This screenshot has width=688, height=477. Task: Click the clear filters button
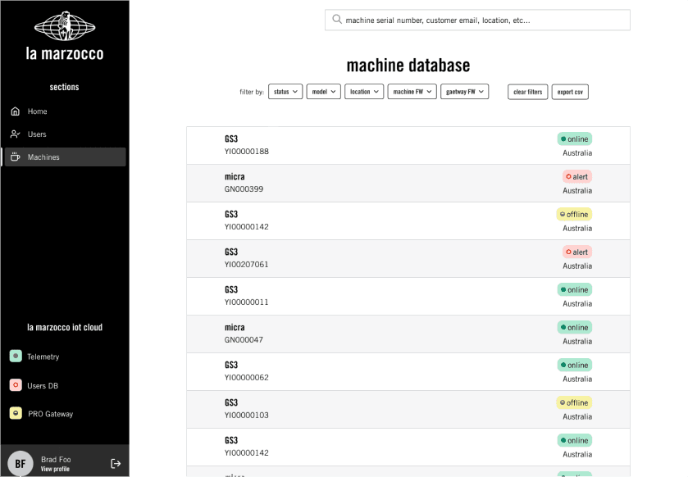(x=528, y=92)
